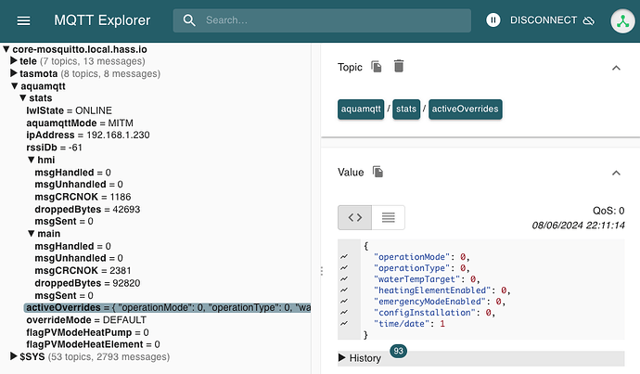Viewport: 640px width, 374px height.
Task: Click the MQTT Explorer title
Action: click(x=102, y=20)
